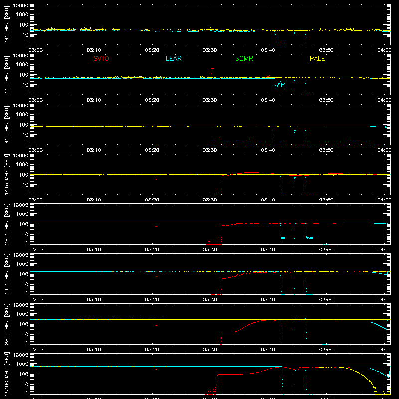Click 03:30 tick under the 410 MHz plot
The image size is (399, 399).
[210, 100]
